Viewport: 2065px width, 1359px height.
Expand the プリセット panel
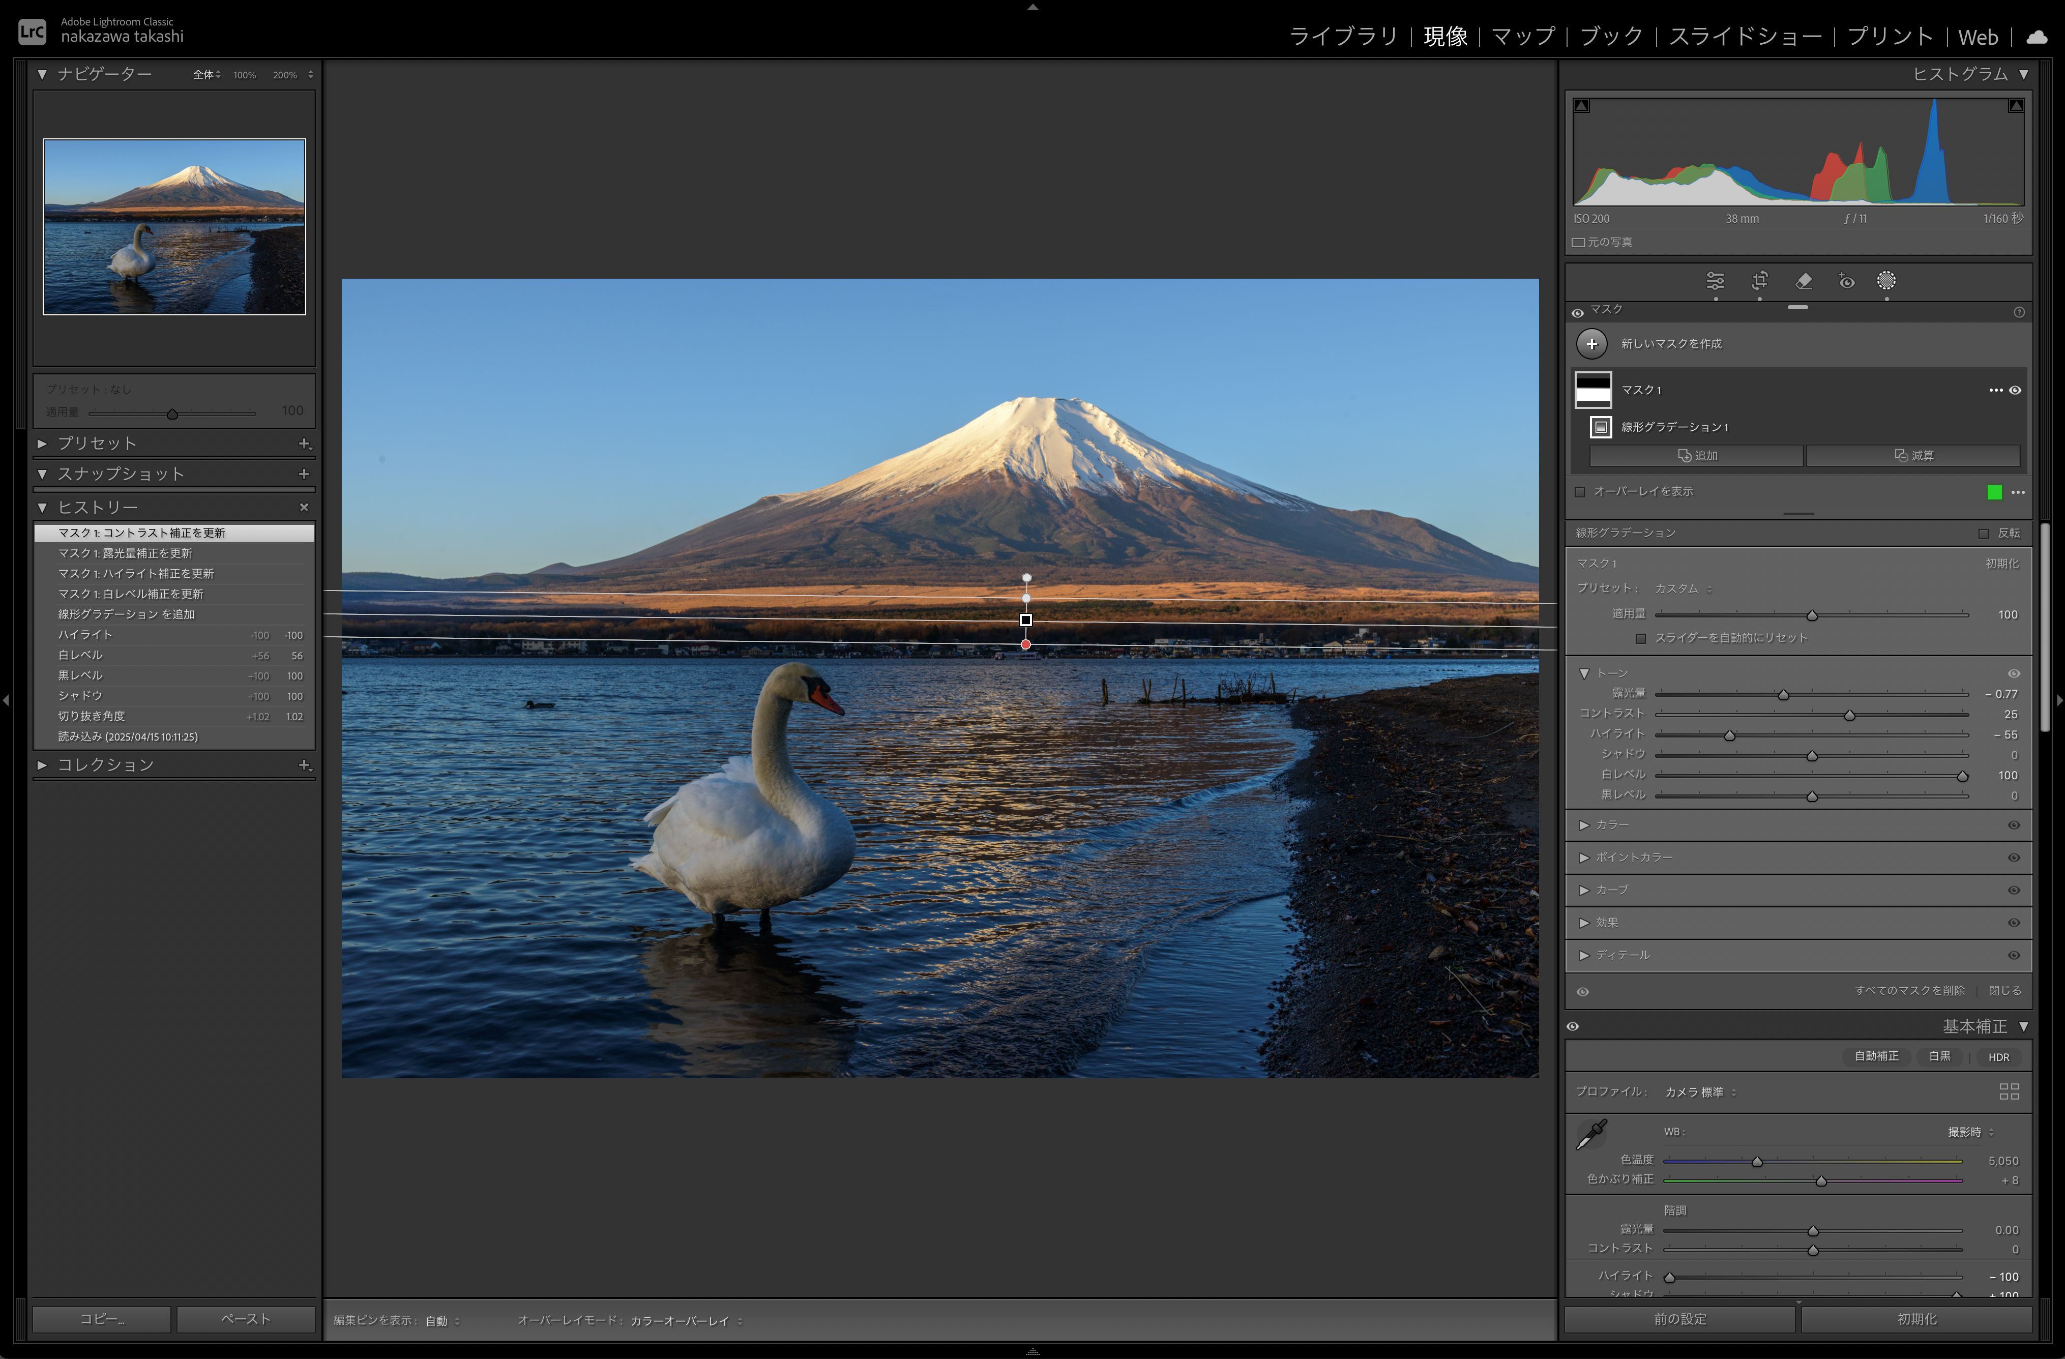[x=42, y=444]
